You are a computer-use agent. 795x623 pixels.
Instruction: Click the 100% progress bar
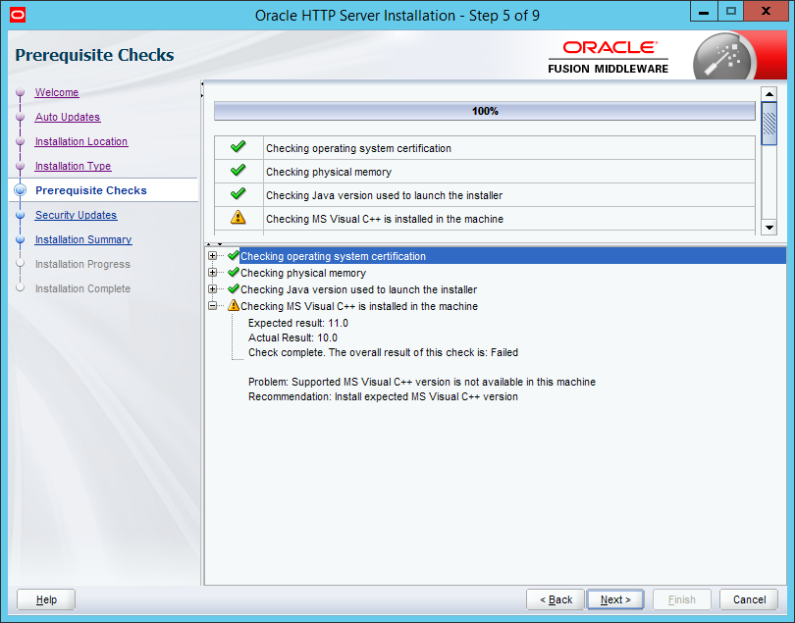[x=484, y=111]
